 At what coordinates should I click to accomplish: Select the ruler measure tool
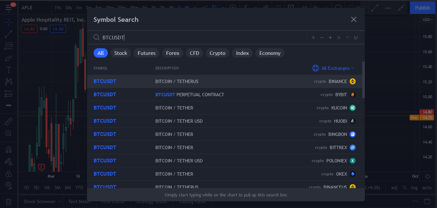pos(9,122)
